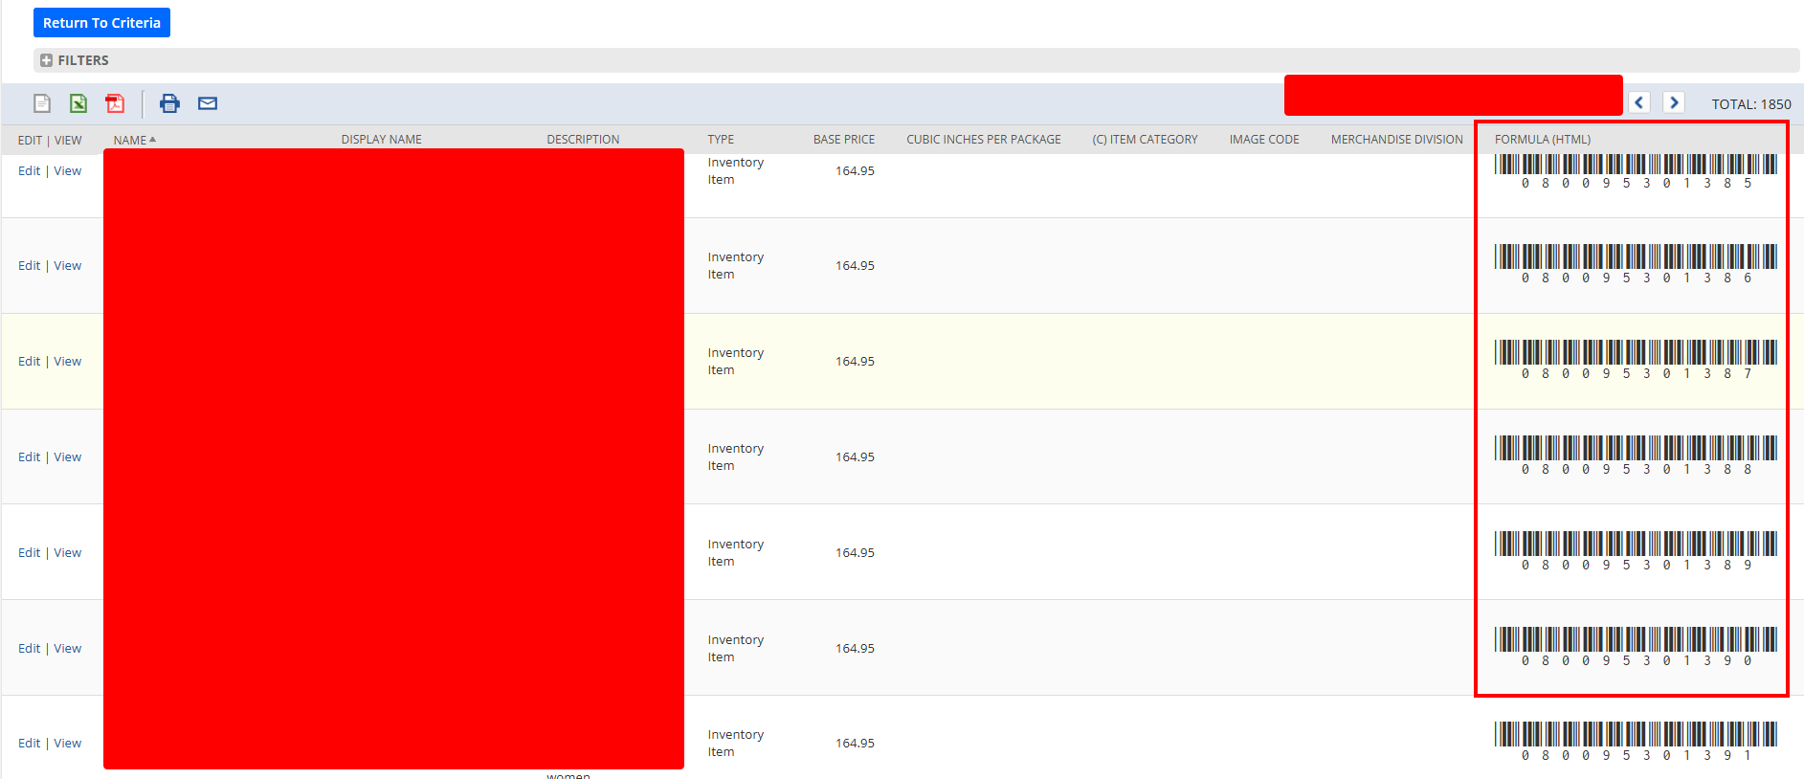Click the Print icon
This screenshot has width=1804, height=779.
pyautogui.click(x=169, y=103)
